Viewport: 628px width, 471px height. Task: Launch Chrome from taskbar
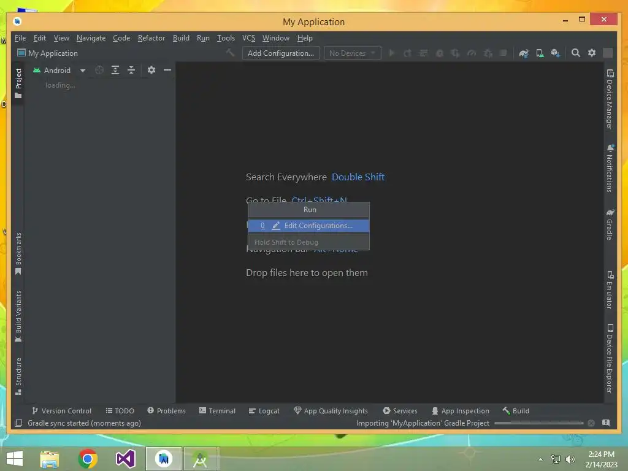(88, 459)
